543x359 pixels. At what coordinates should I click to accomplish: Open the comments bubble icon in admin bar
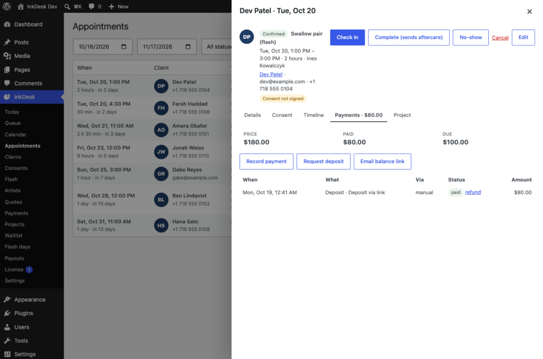(91, 6)
